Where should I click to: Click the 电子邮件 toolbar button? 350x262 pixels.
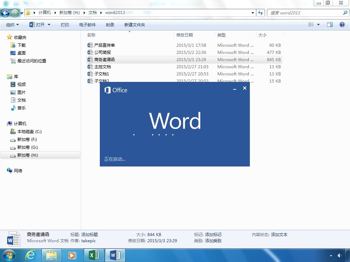click(87, 25)
